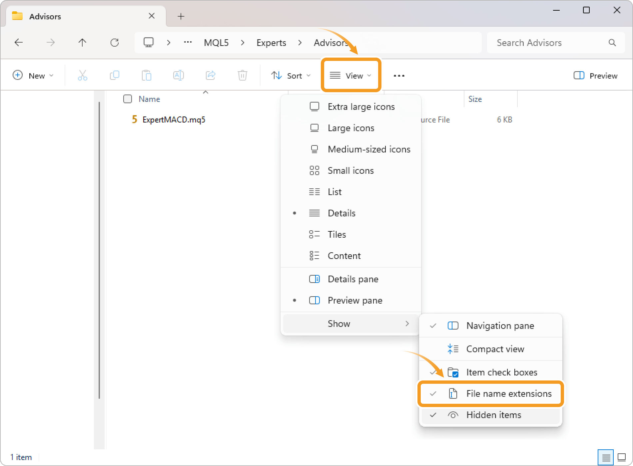Choose Tiles layout from View menu
This screenshot has width=633, height=466.
pos(337,235)
